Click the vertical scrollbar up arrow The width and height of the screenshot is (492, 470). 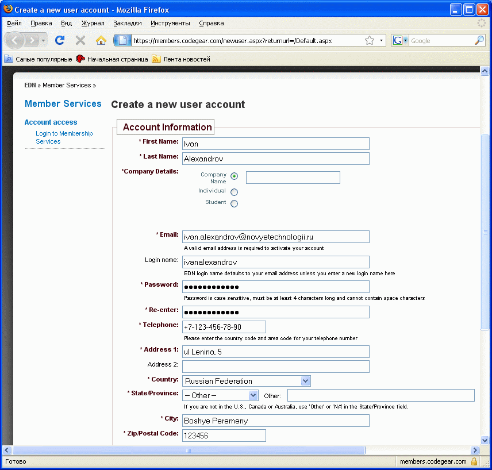pos(485,71)
